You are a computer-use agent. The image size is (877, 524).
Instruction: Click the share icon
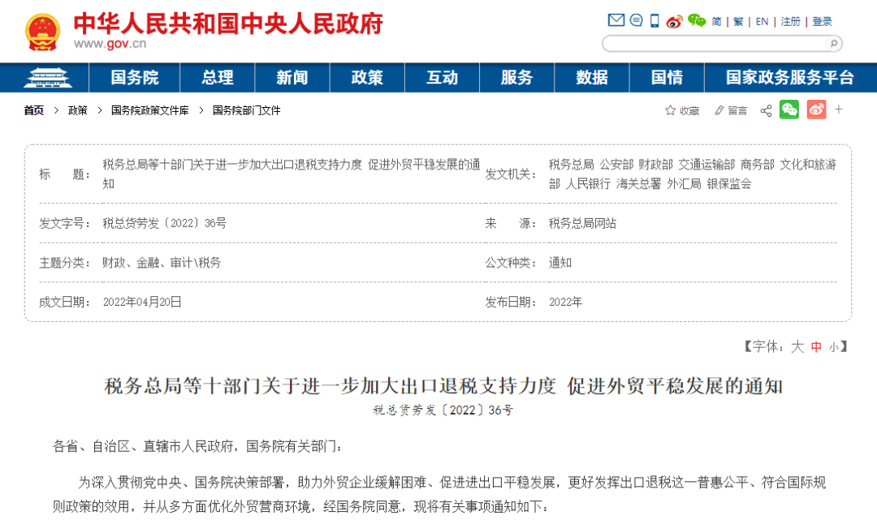[767, 110]
